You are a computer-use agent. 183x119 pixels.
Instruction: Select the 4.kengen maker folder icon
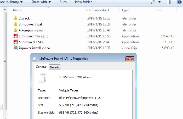[15, 30]
